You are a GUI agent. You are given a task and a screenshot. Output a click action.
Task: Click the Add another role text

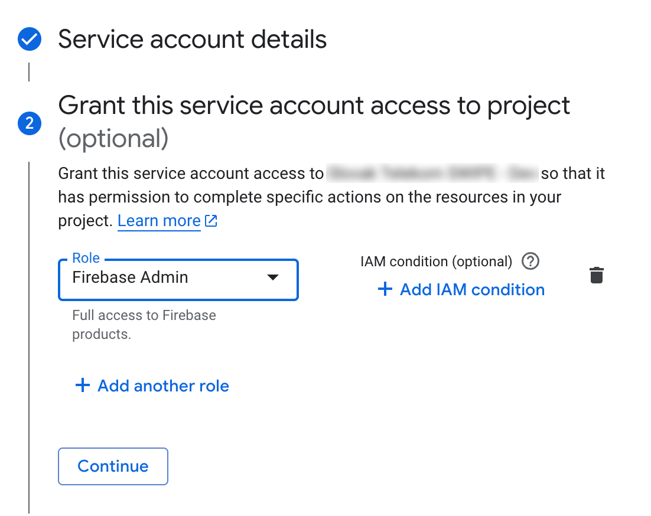click(163, 386)
